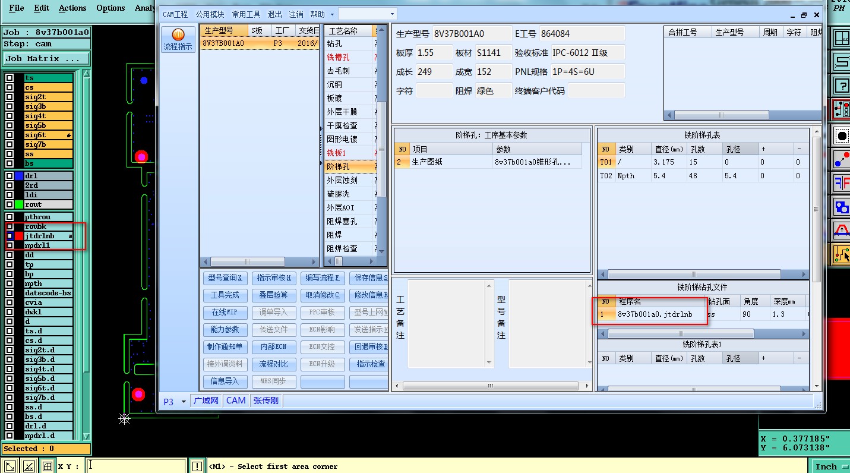Open the 帮助 dropdown arrow

click(332, 14)
